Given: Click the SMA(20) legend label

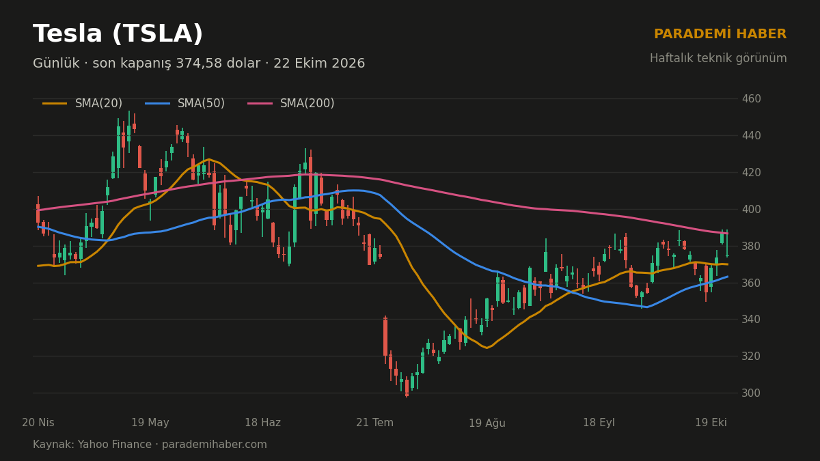Looking at the screenshot, I should (x=99, y=104).
